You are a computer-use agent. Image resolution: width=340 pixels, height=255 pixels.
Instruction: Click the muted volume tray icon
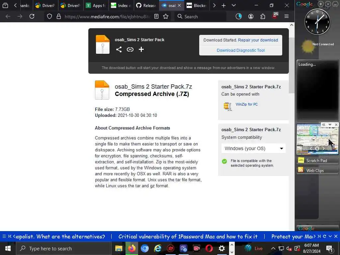pyautogui.click(x=289, y=248)
